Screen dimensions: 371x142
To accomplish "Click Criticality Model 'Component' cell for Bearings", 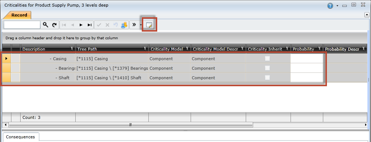I will pyautogui.click(x=170, y=68).
